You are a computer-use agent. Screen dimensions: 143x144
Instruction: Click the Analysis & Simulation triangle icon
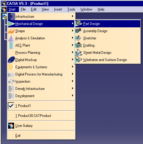point(11,38)
